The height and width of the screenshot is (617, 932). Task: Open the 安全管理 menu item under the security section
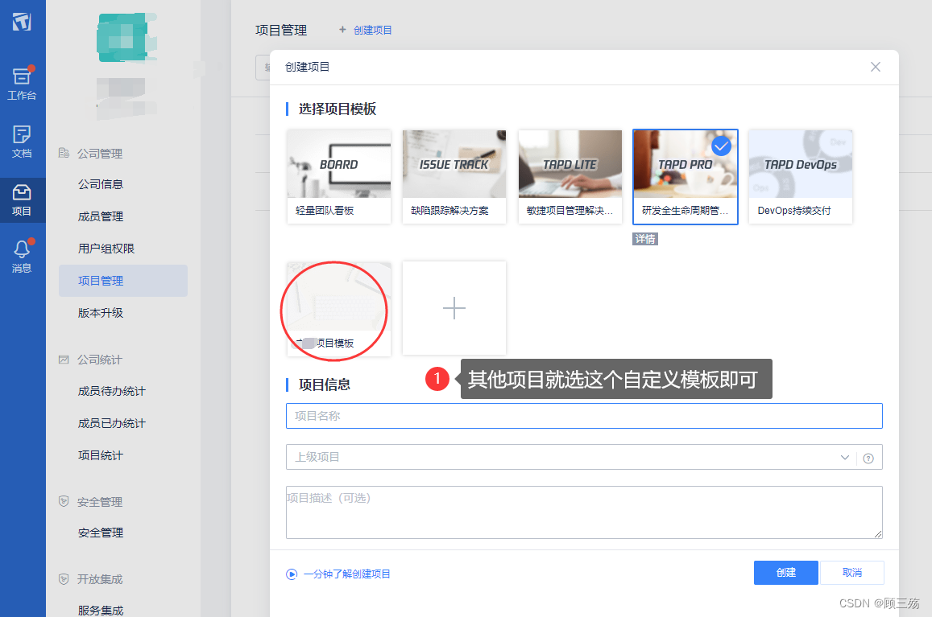tap(101, 533)
